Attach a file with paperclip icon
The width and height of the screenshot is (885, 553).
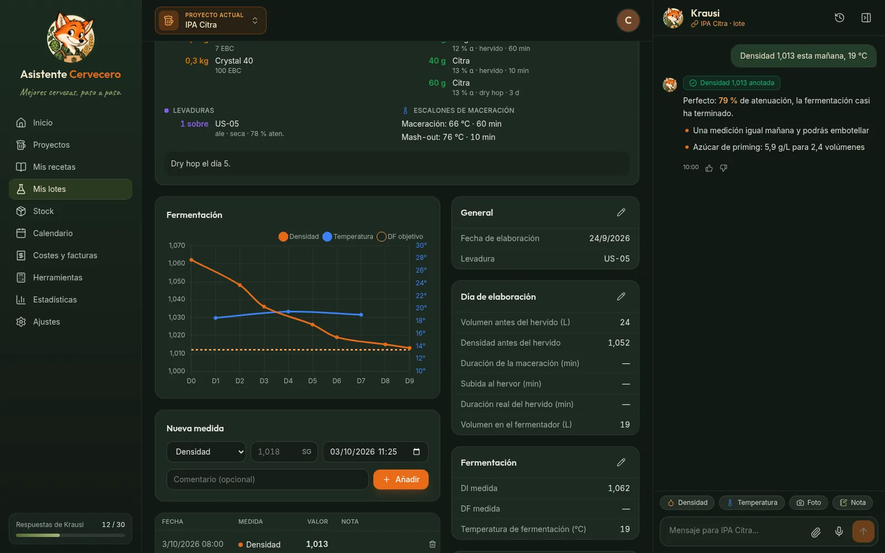pyautogui.click(x=816, y=532)
